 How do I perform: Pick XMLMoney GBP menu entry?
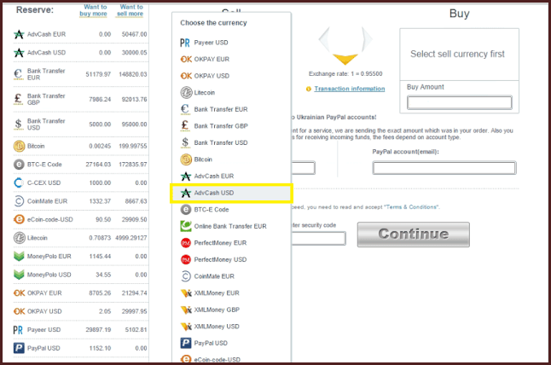coord(231,310)
